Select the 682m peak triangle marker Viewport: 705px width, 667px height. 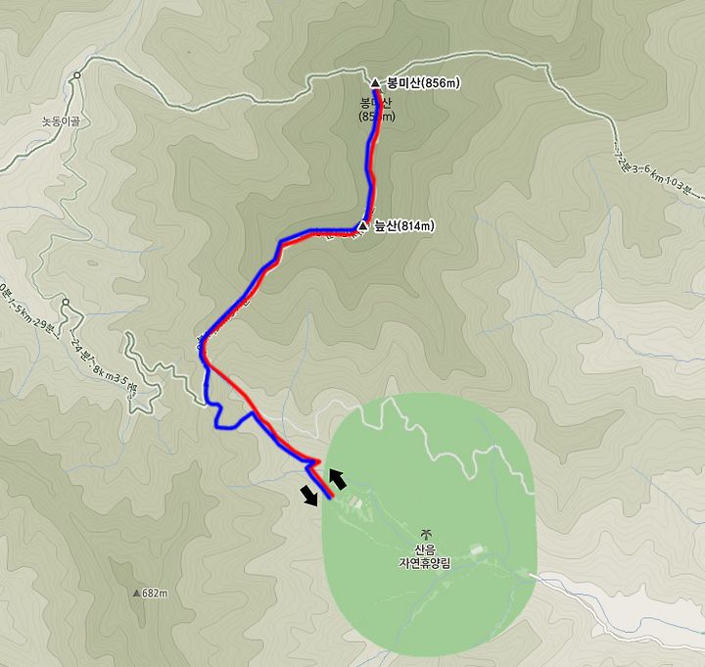pos(137,594)
